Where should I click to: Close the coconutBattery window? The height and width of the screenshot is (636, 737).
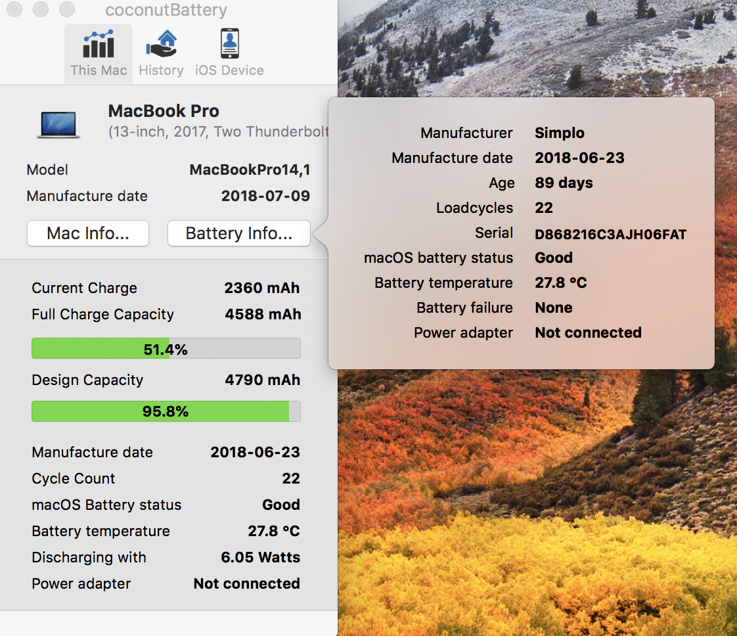[14, 9]
